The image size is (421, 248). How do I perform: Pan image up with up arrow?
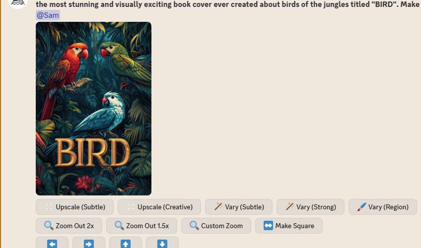126,243
